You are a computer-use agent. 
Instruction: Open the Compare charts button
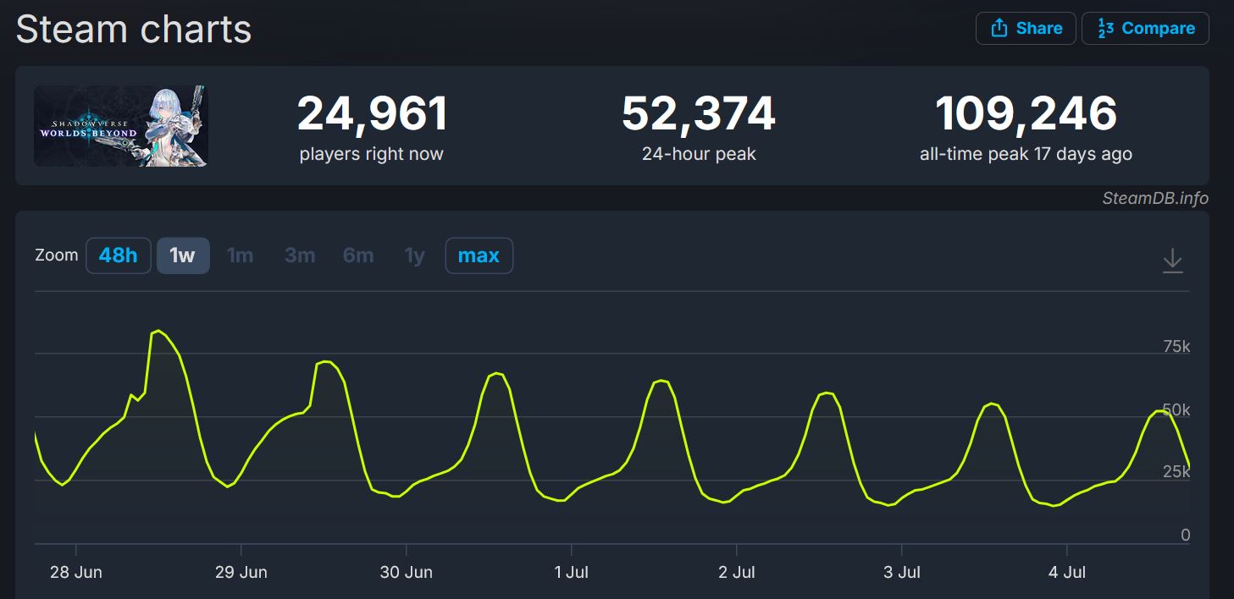point(1145,28)
